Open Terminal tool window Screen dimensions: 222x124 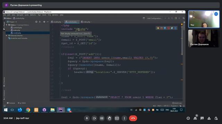[11, 103]
